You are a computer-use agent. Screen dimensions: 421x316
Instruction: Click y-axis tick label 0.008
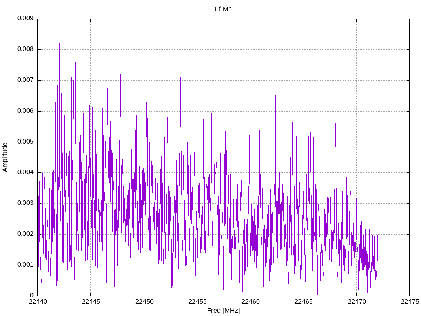pyautogui.click(x=25, y=49)
